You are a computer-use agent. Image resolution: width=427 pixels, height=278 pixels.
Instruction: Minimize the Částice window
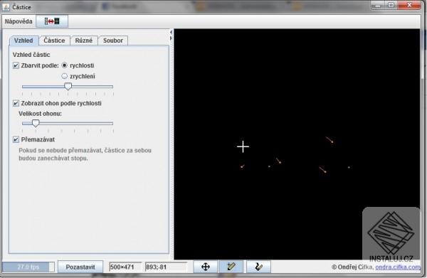click(378, 6)
